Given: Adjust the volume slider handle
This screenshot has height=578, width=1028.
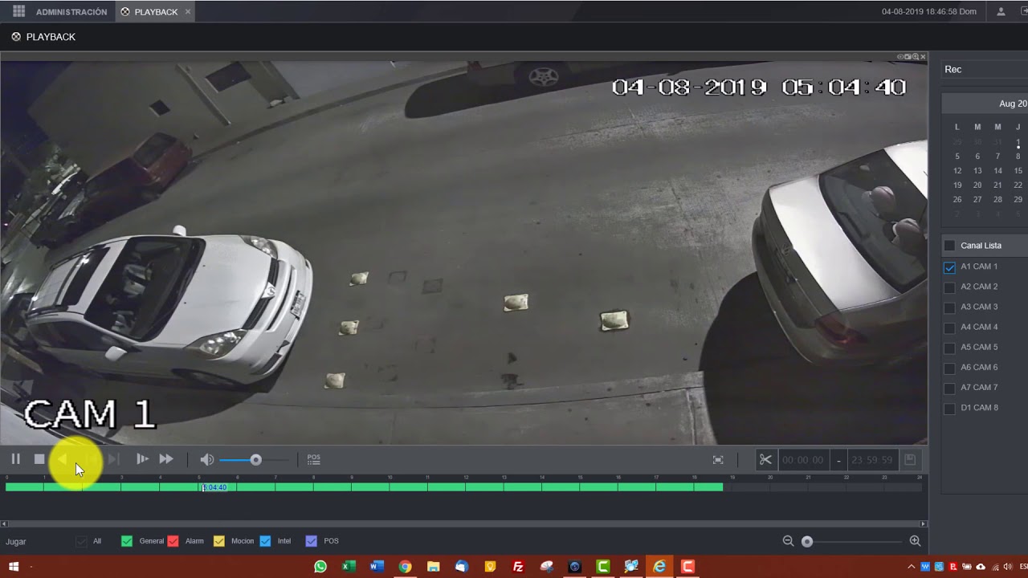Looking at the screenshot, I should 255,460.
